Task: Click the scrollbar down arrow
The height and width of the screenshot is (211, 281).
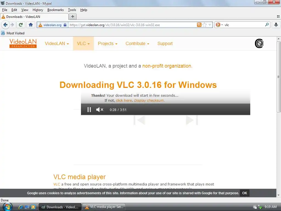Action: pyautogui.click(x=279, y=195)
